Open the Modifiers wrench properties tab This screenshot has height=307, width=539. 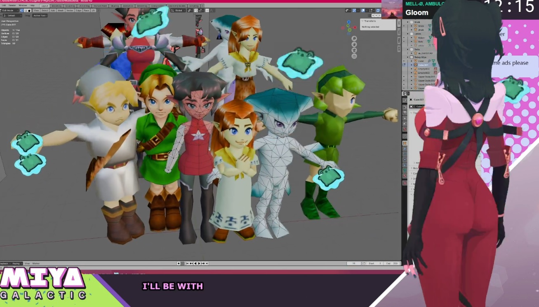[x=405, y=149]
